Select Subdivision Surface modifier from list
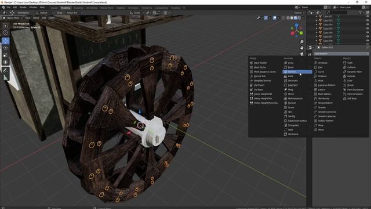Viewport: 371px width, 209px height. pyautogui.click(x=297, y=121)
